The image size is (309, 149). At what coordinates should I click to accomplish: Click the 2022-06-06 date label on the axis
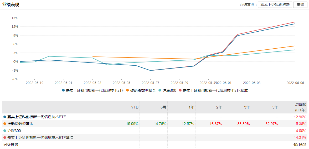[x=295, y=83]
